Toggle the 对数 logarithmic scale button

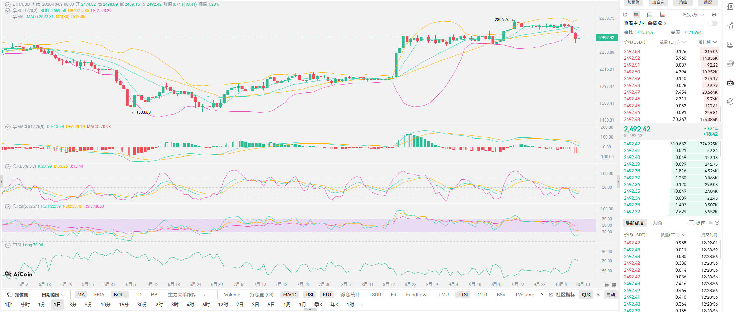586,295
